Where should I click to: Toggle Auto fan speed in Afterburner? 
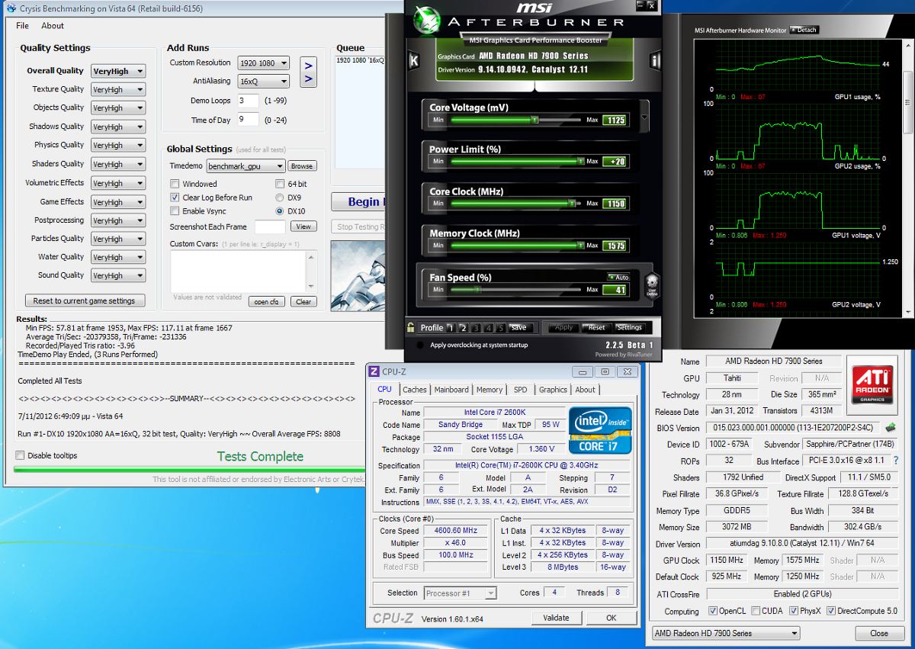[x=618, y=277]
